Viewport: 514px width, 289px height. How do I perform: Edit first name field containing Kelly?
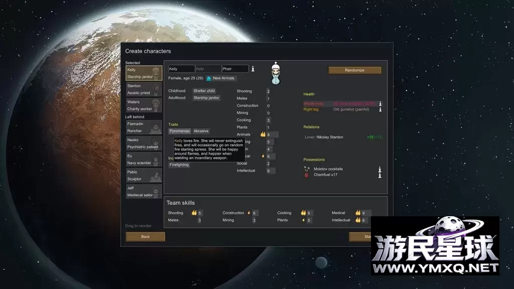pos(181,69)
